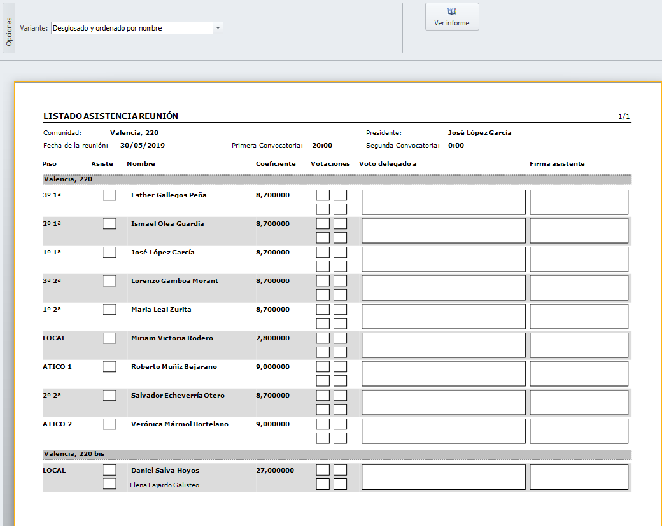662x526 pixels.
Task: Check Asiste box for Esther Gallegos Peña
Action: 109,195
